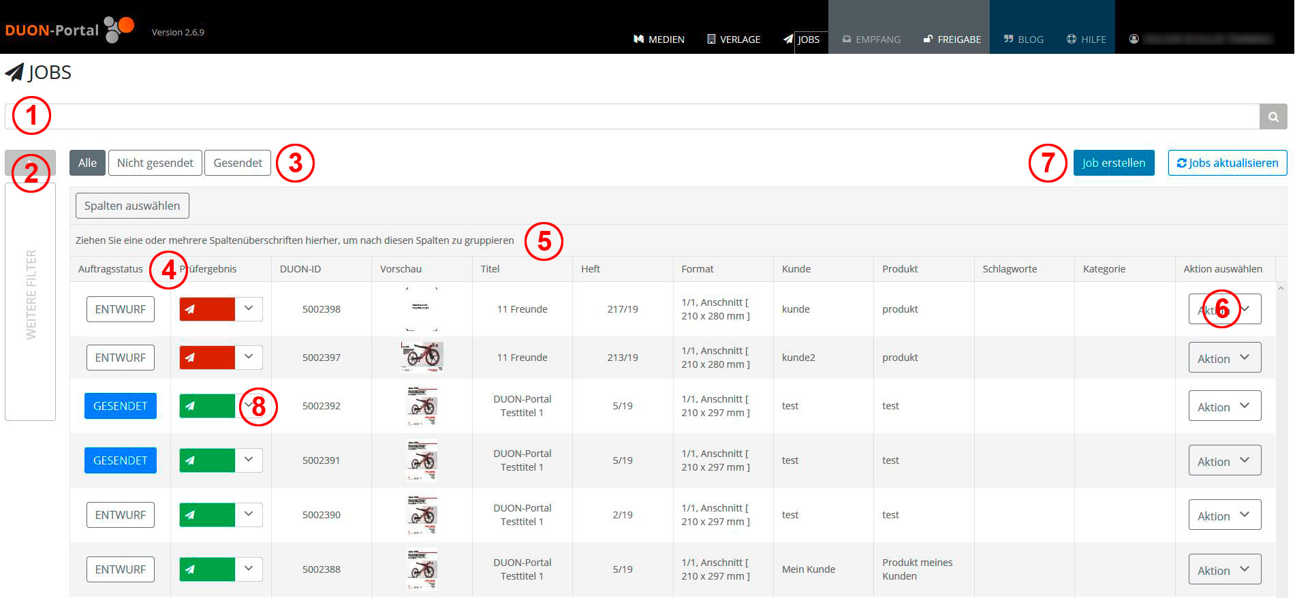Viewport: 1295px width, 598px height.
Task: Sort by Auftragsstatus column header
Action: coord(110,269)
